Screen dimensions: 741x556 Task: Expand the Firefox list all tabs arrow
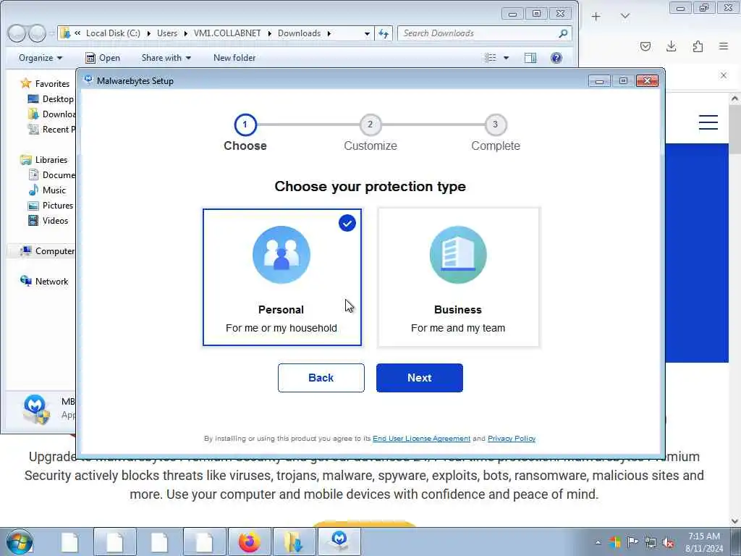(x=624, y=17)
